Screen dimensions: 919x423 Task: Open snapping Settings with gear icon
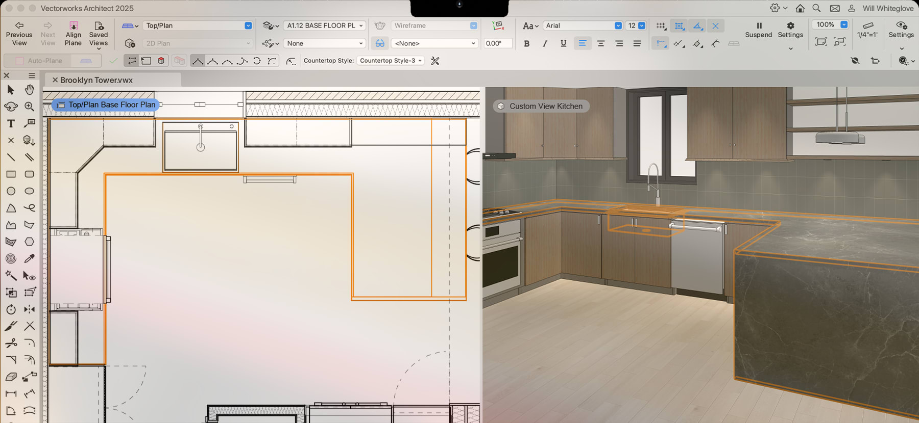[x=790, y=30]
